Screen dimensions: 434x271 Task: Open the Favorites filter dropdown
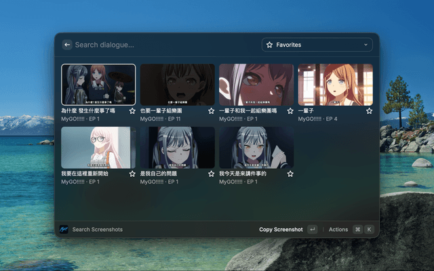[317, 45]
